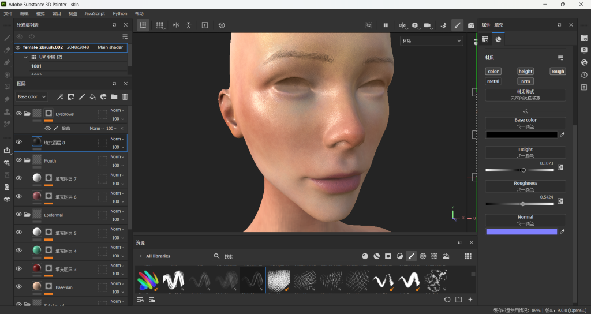591x314 pixels.
Task: Filter assets by brushes
Action: pos(411,256)
